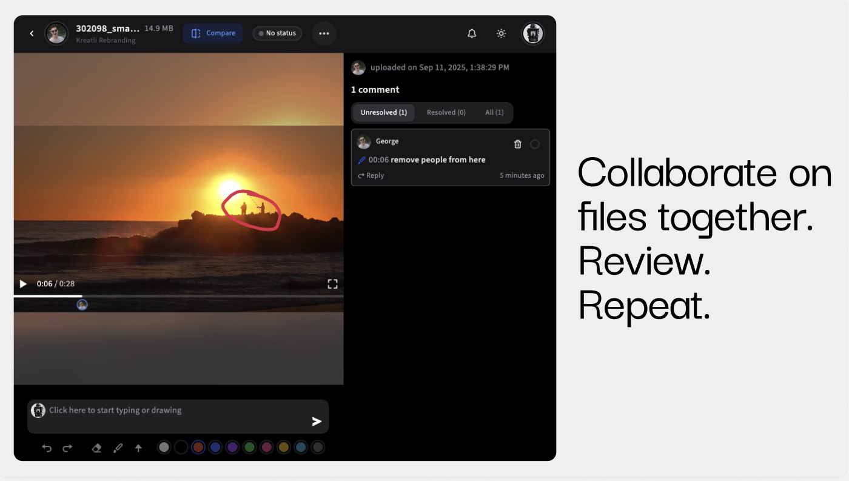
Task: Pick the green color swatch
Action: (x=249, y=448)
